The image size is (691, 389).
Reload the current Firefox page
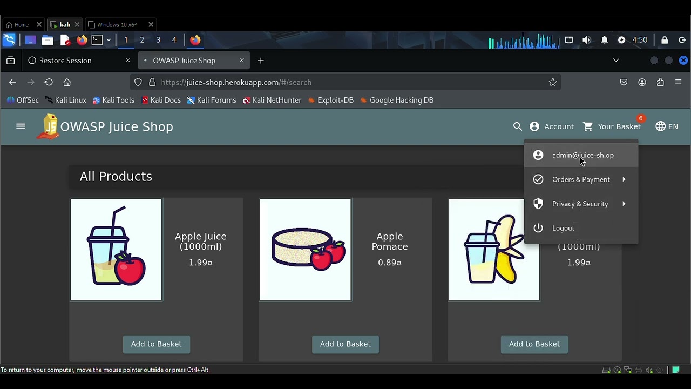49,82
